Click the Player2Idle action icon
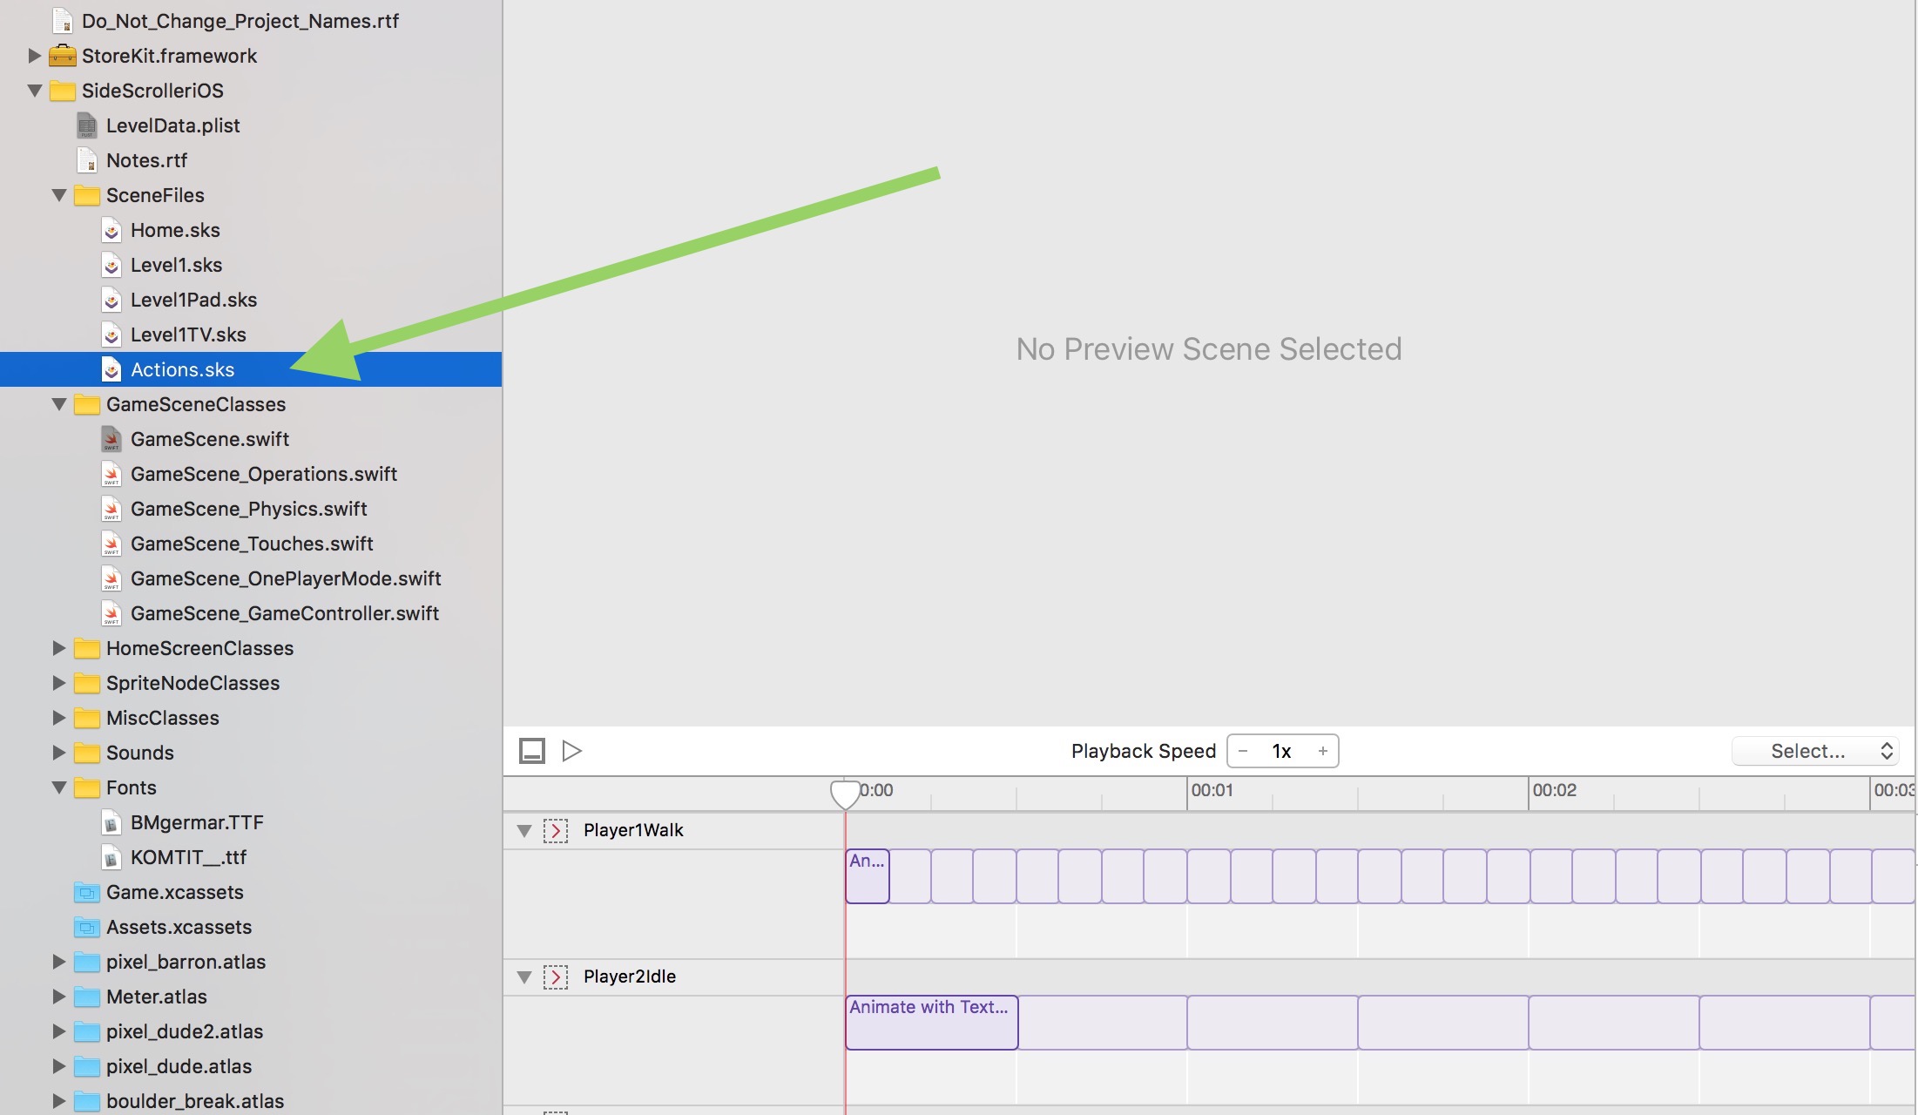Viewport: 1918px width, 1115px height. pyautogui.click(x=556, y=977)
